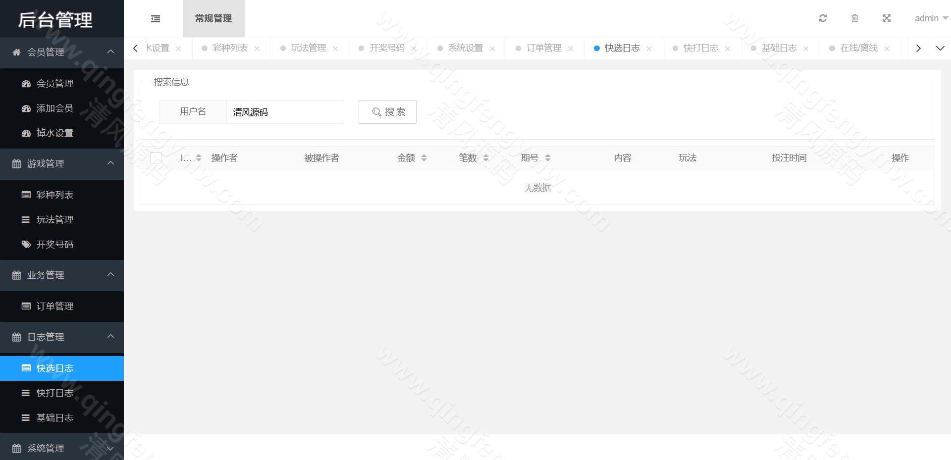Collapse the 日志管理 sidebar section

tap(110, 337)
